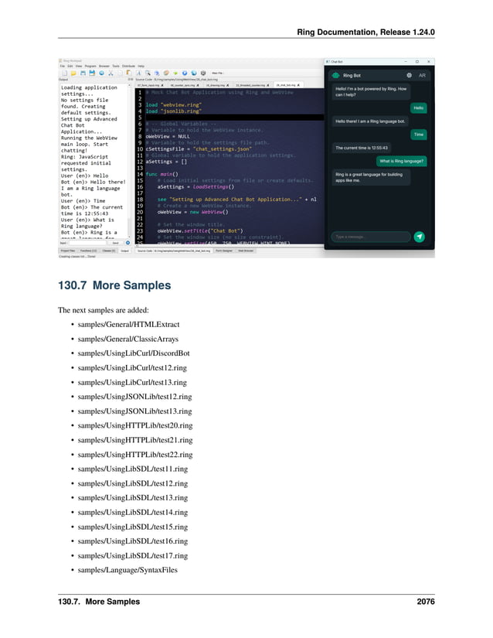Select the Classes bottom tab

tap(109, 251)
